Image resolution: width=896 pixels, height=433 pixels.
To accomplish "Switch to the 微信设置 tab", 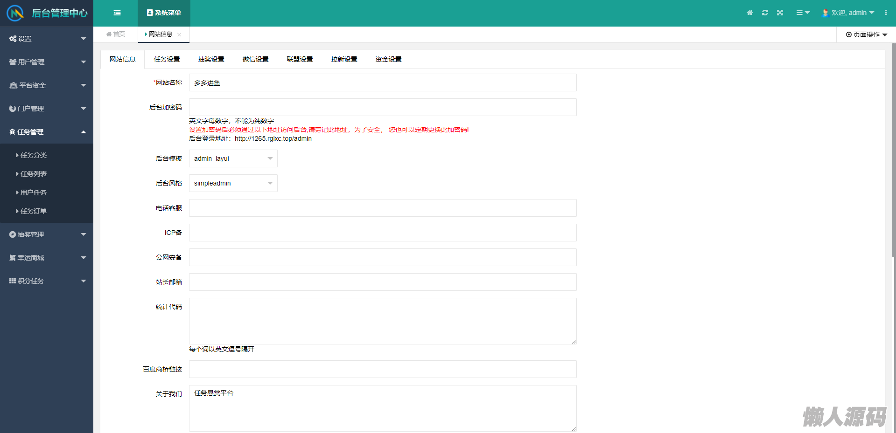I will [x=255, y=59].
